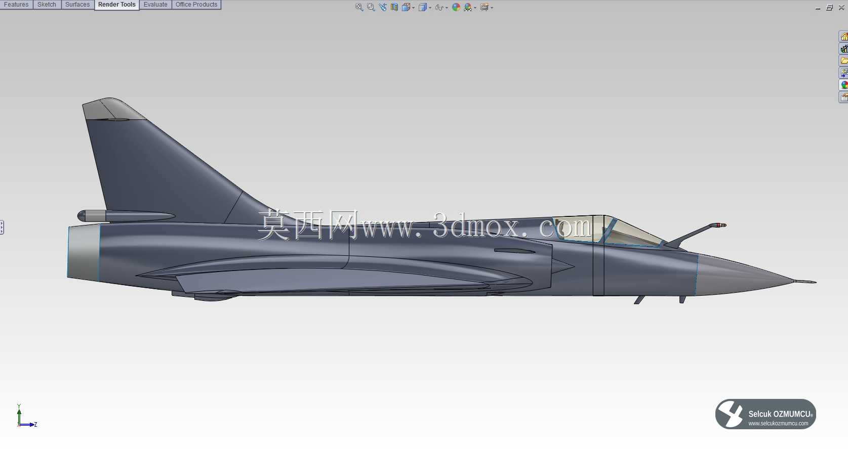Image resolution: width=848 pixels, height=452 pixels.
Task: Click the Hide/Show Items glasses icon
Action: [439, 8]
